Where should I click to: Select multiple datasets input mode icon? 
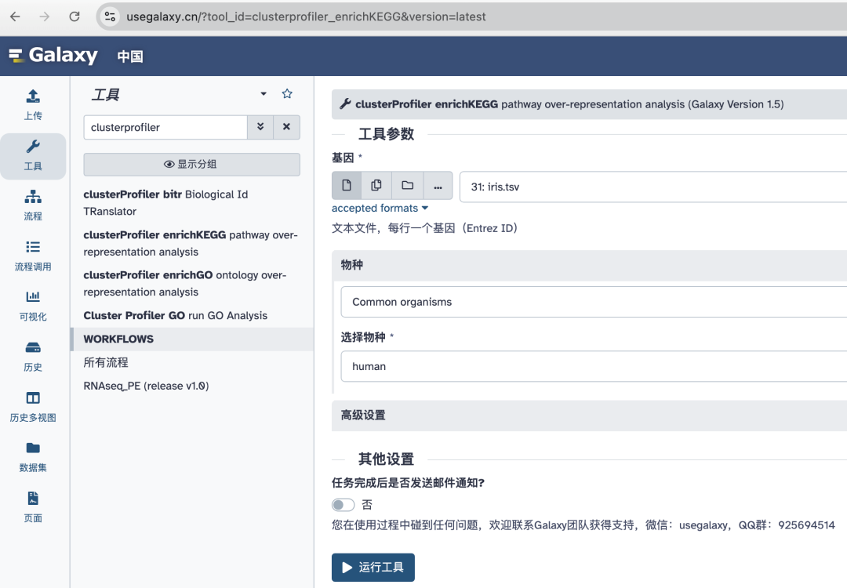[376, 187]
